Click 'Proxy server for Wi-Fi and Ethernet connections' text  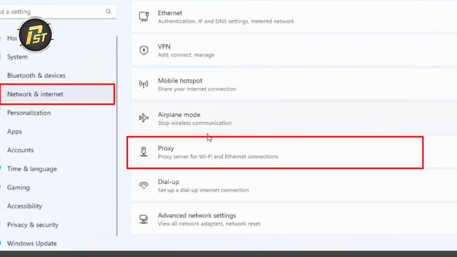point(217,156)
